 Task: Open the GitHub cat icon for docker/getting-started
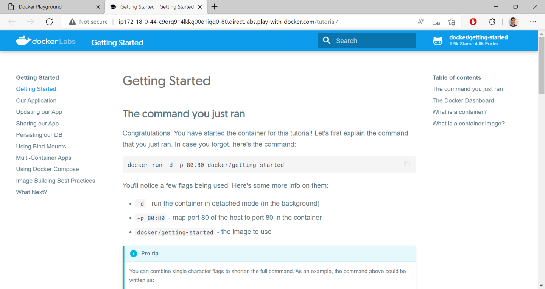coord(438,41)
